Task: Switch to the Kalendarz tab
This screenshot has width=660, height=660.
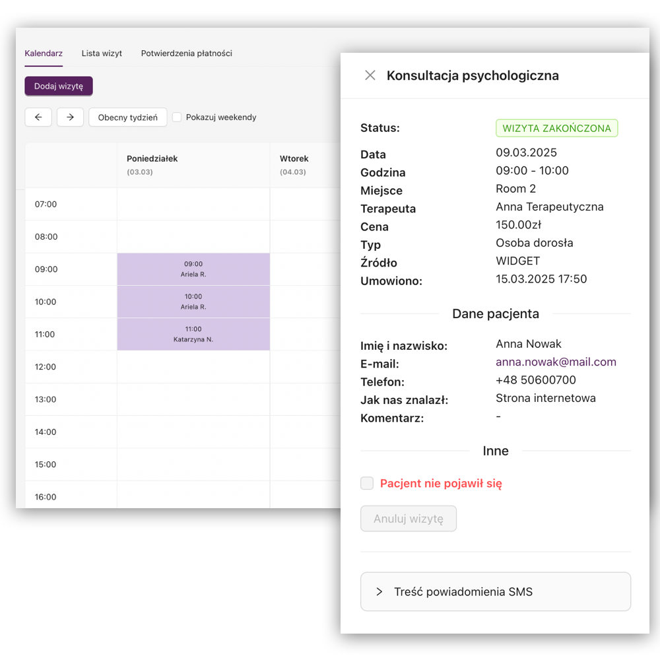Action: (x=44, y=53)
